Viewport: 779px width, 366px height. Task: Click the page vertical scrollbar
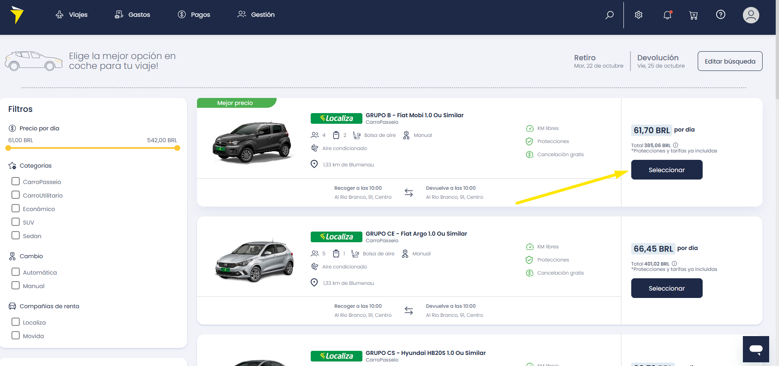tap(777, 49)
